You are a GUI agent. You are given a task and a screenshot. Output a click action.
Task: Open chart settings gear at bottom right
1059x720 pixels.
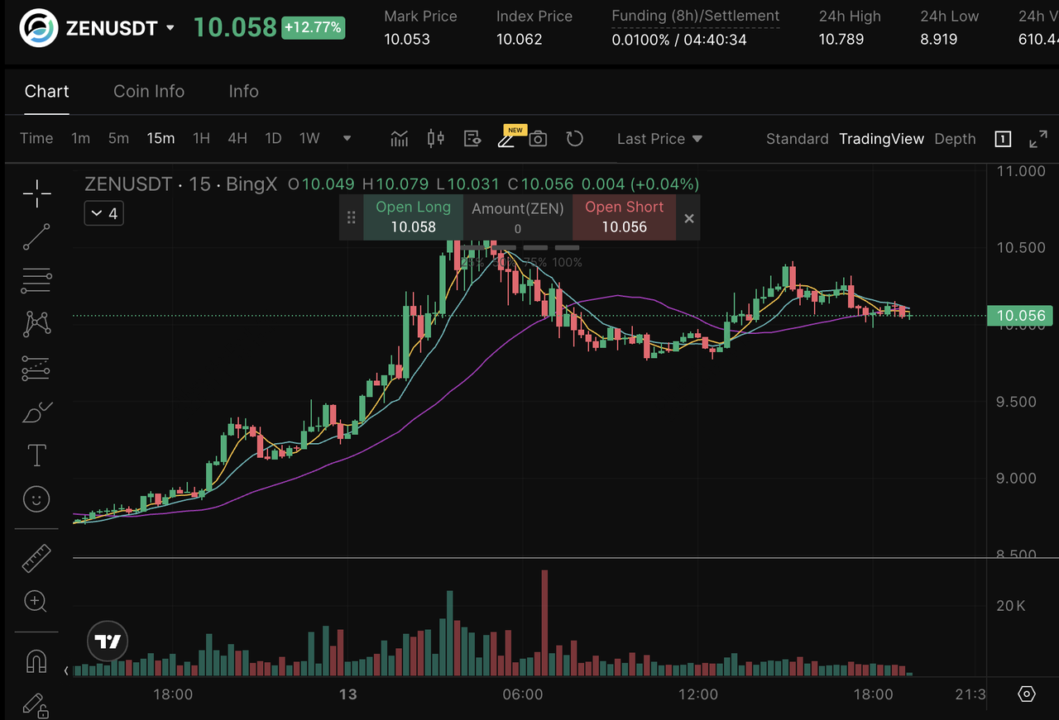tap(1027, 694)
